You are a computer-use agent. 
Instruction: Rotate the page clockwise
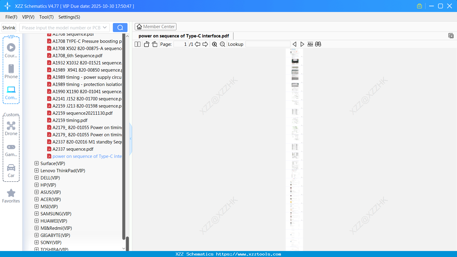pos(155,44)
